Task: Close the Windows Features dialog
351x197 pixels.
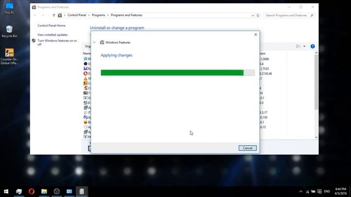Action: point(256,34)
